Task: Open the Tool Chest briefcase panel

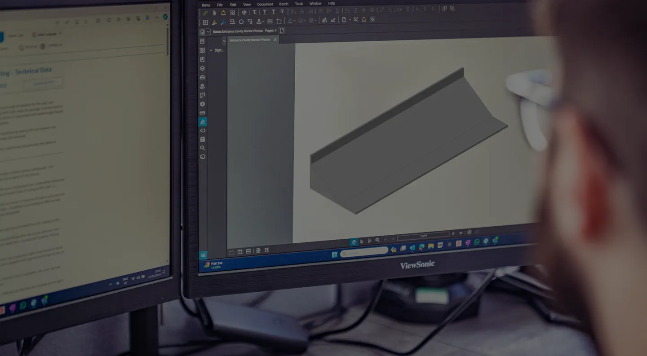Action: pyautogui.click(x=202, y=77)
